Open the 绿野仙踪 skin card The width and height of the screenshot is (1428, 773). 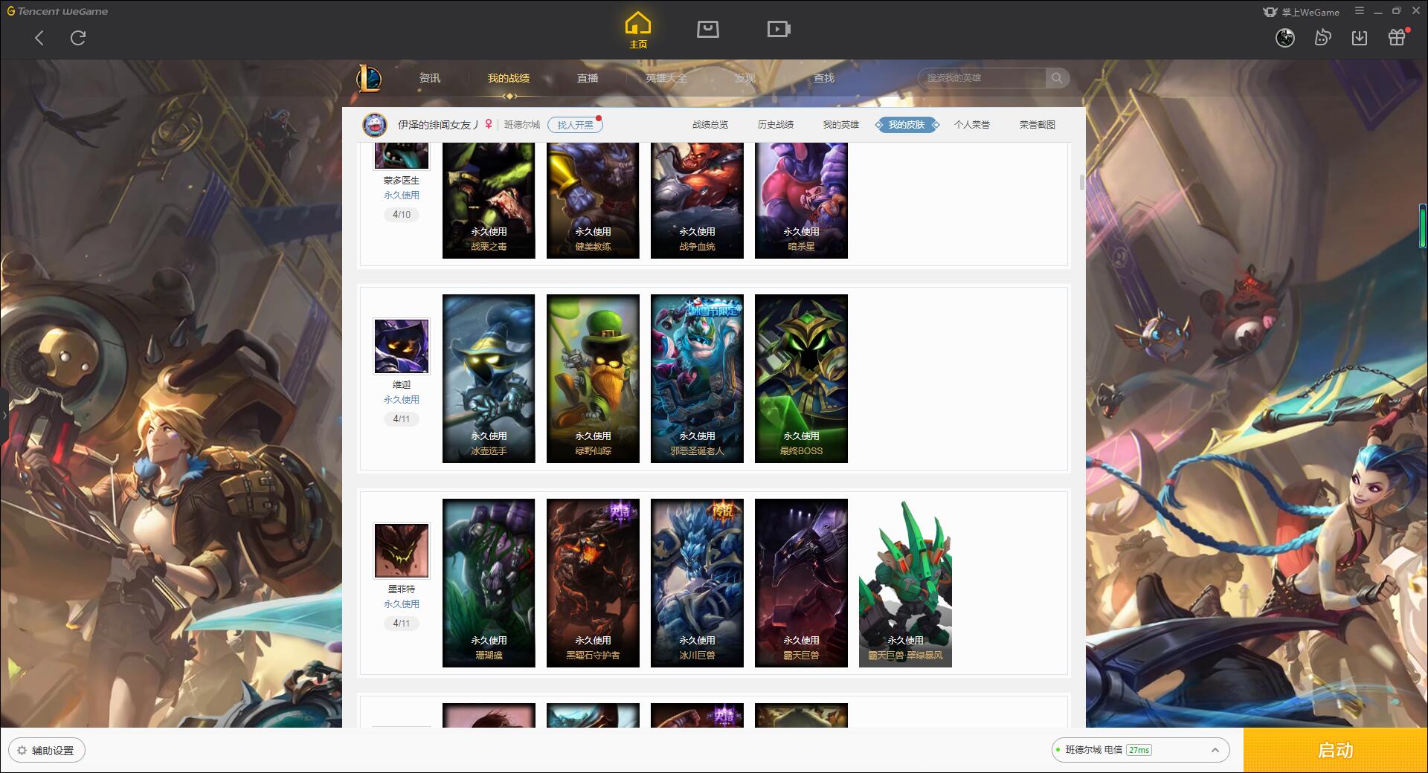click(x=593, y=378)
